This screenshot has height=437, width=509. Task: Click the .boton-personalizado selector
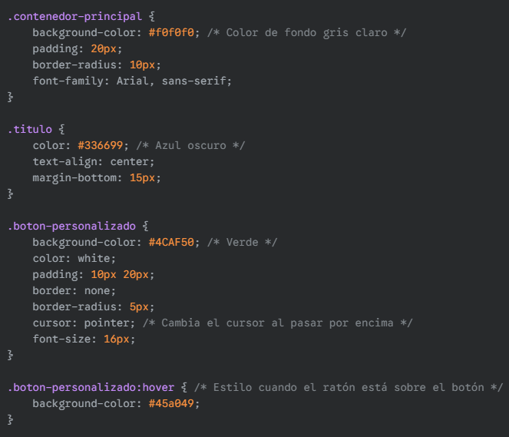(71, 226)
